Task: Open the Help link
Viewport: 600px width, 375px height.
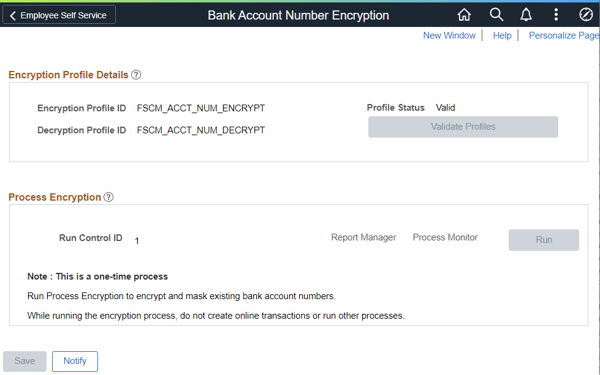Action: (x=502, y=35)
